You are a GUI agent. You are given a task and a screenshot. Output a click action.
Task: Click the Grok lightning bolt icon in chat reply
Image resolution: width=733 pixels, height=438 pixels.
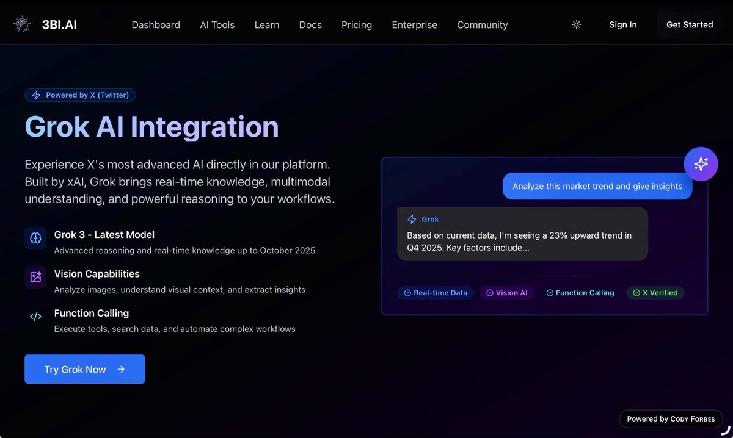coord(412,219)
